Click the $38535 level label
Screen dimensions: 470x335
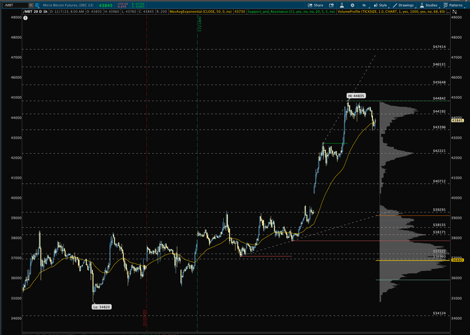click(439, 225)
